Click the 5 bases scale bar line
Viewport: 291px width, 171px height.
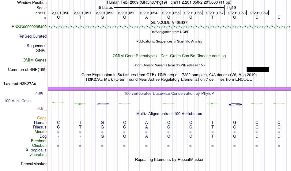click(169, 8)
